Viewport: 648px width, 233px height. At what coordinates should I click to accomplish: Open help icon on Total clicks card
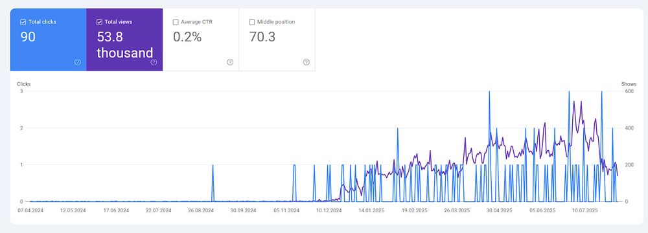coord(77,62)
